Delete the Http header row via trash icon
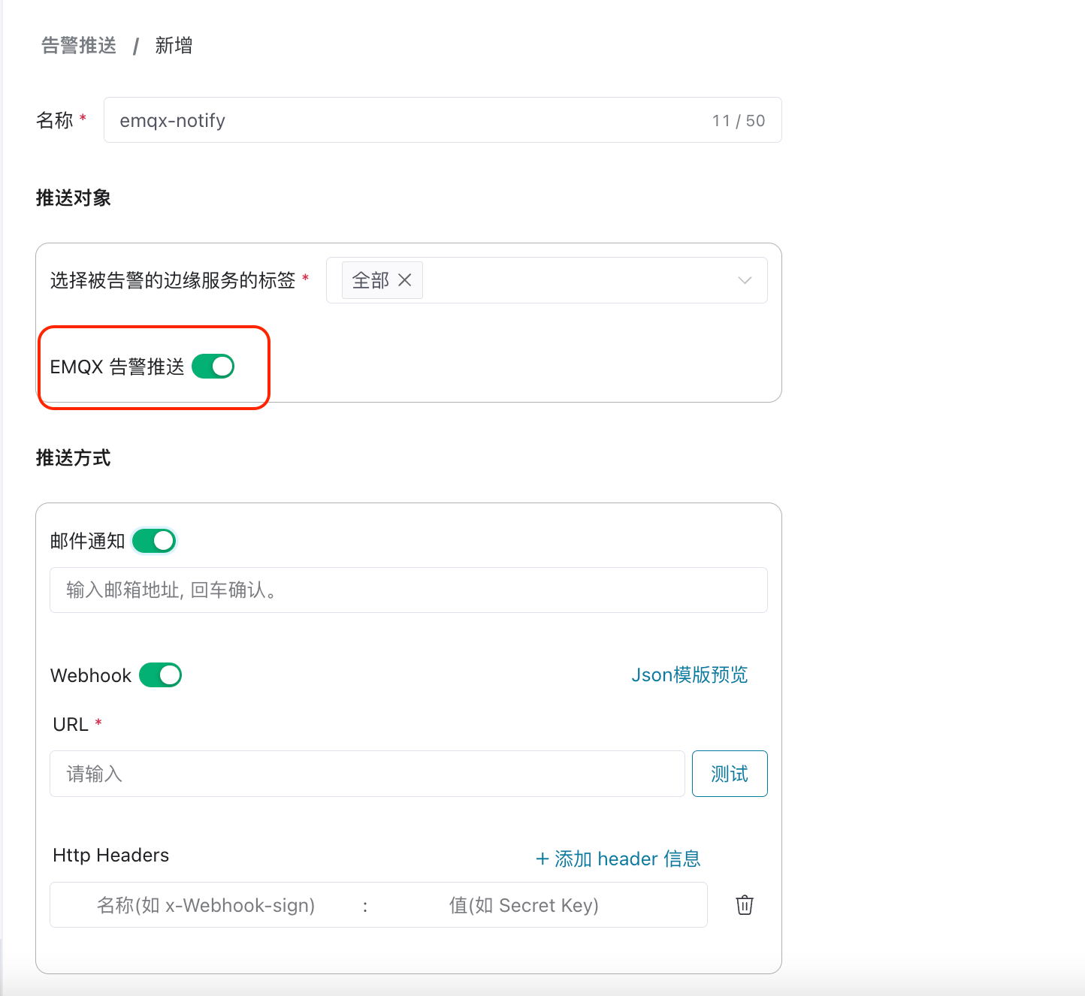 click(744, 905)
